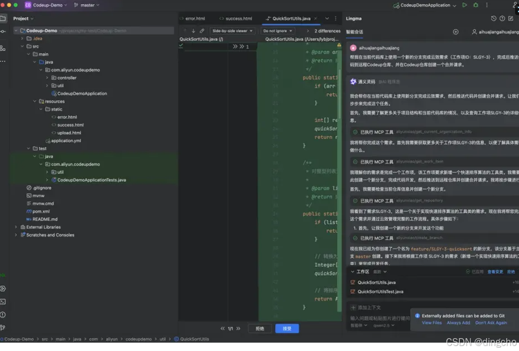Screen dimensions: 519x351
Task: Open the Codeup-Demo project dropdown
Action: 46,5
